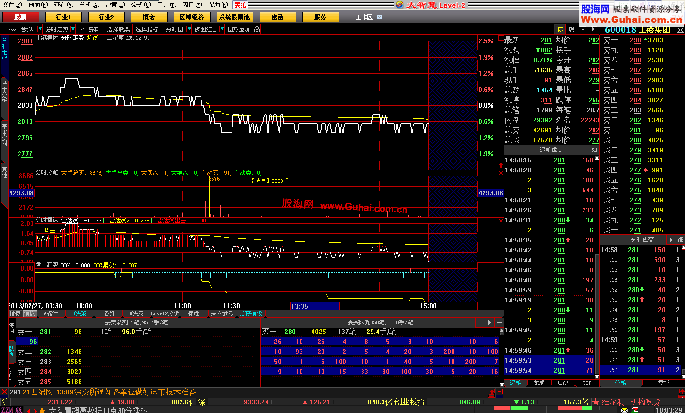Open the 工具(T) menu
The width and height of the screenshot is (685, 413).
(166, 5)
